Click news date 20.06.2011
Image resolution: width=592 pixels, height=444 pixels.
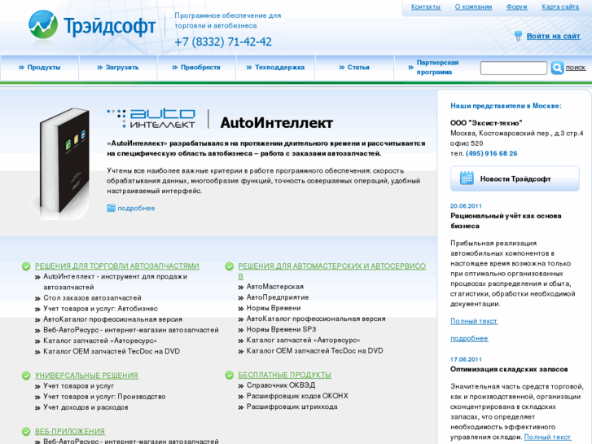(466, 206)
